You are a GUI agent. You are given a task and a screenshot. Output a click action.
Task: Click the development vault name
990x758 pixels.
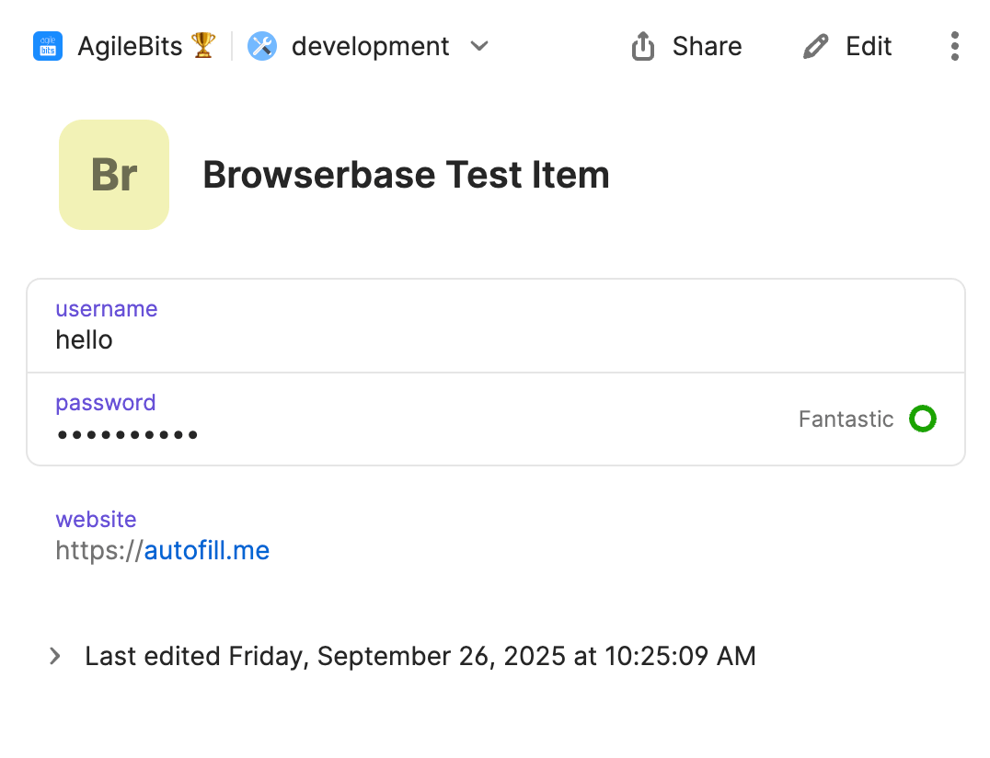pos(370,46)
